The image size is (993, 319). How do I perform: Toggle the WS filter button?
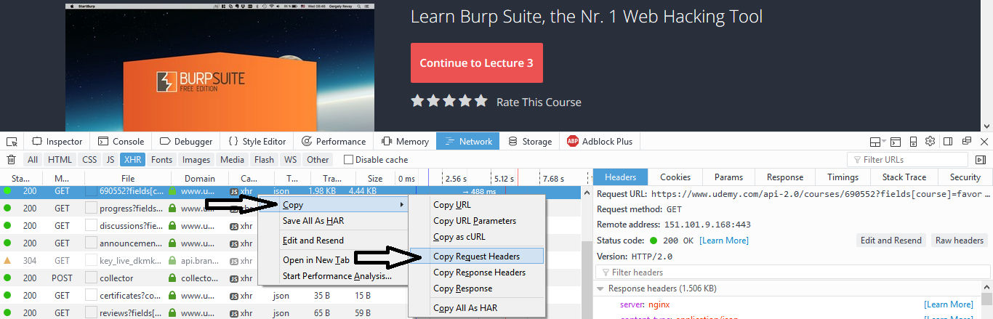290,160
